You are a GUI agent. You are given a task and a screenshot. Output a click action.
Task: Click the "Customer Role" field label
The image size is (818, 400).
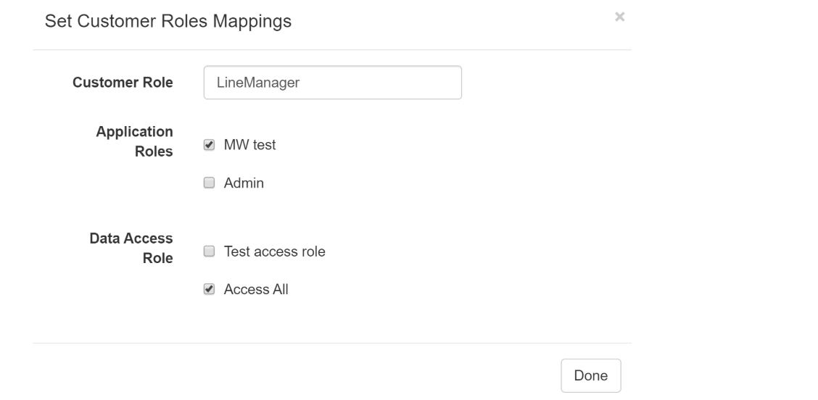[x=123, y=83]
